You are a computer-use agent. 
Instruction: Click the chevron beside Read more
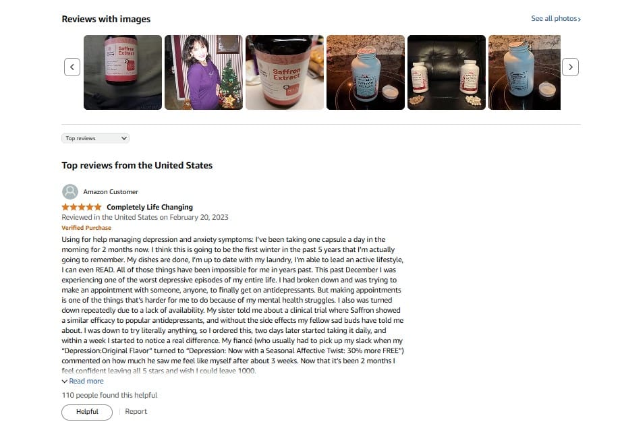[x=64, y=381]
